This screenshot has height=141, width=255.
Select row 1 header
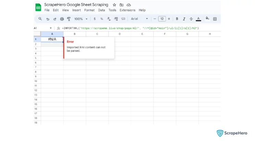pos(37,39)
